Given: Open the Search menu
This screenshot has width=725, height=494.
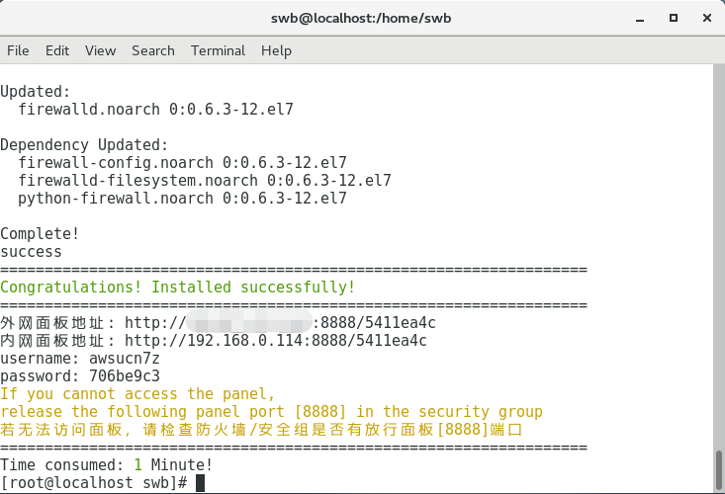Looking at the screenshot, I should (x=153, y=50).
